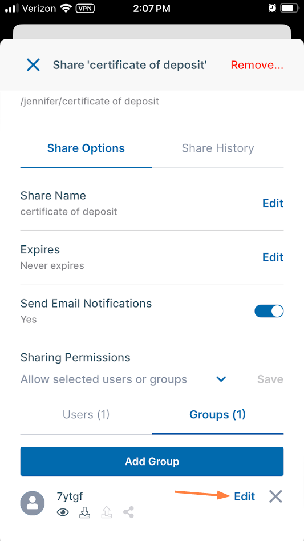
Task: Disable the Send Email Notifications toggle
Action: click(x=269, y=311)
